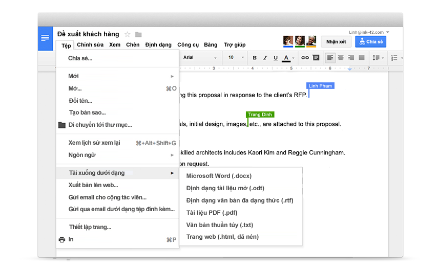This screenshot has height=272, width=437.
Task: Choose Tài liệu PDF (.pdf) format
Action: pyautogui.click(x=212, y=213)
